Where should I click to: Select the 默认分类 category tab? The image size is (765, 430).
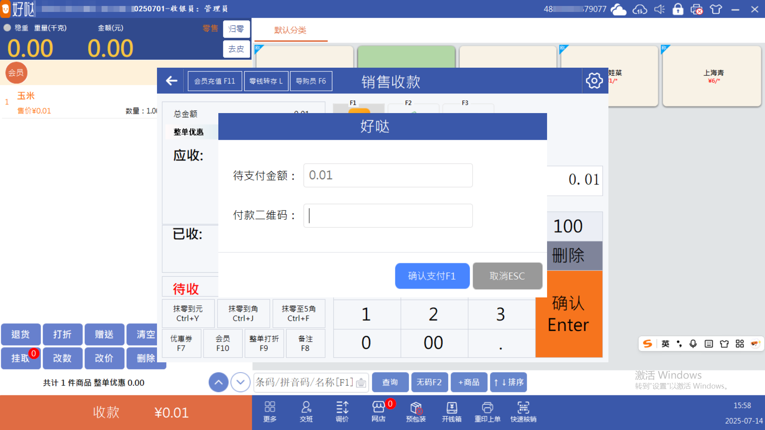(290, 30)
